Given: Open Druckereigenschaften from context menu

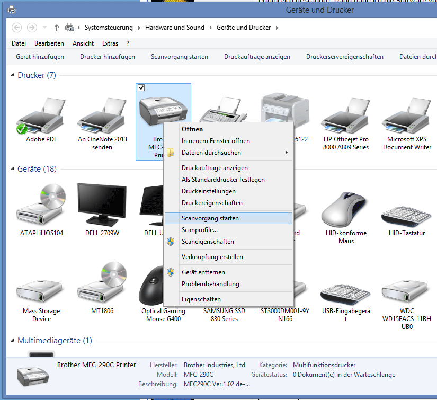Looking at the screenshot, I should [x=228, y=203].
